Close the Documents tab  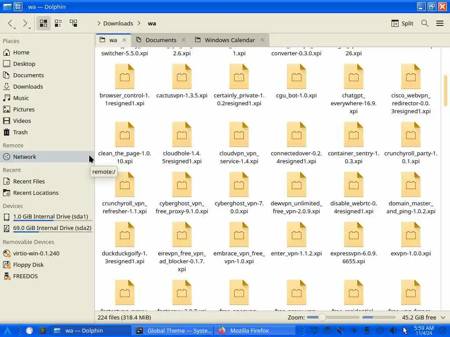coord(184,40)
